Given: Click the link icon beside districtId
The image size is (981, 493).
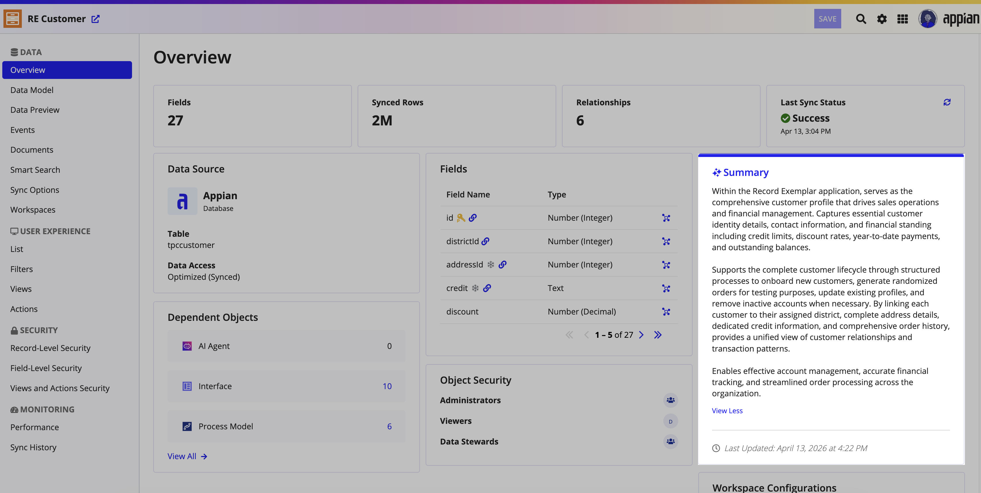Looking at the screenshot, I should click(485, 241).
